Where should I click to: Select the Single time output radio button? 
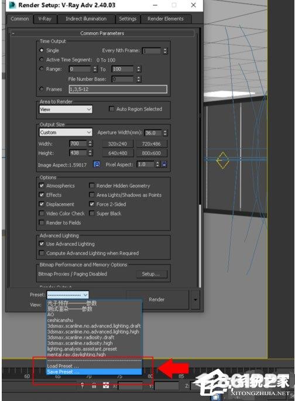click(x=42, y=50)
